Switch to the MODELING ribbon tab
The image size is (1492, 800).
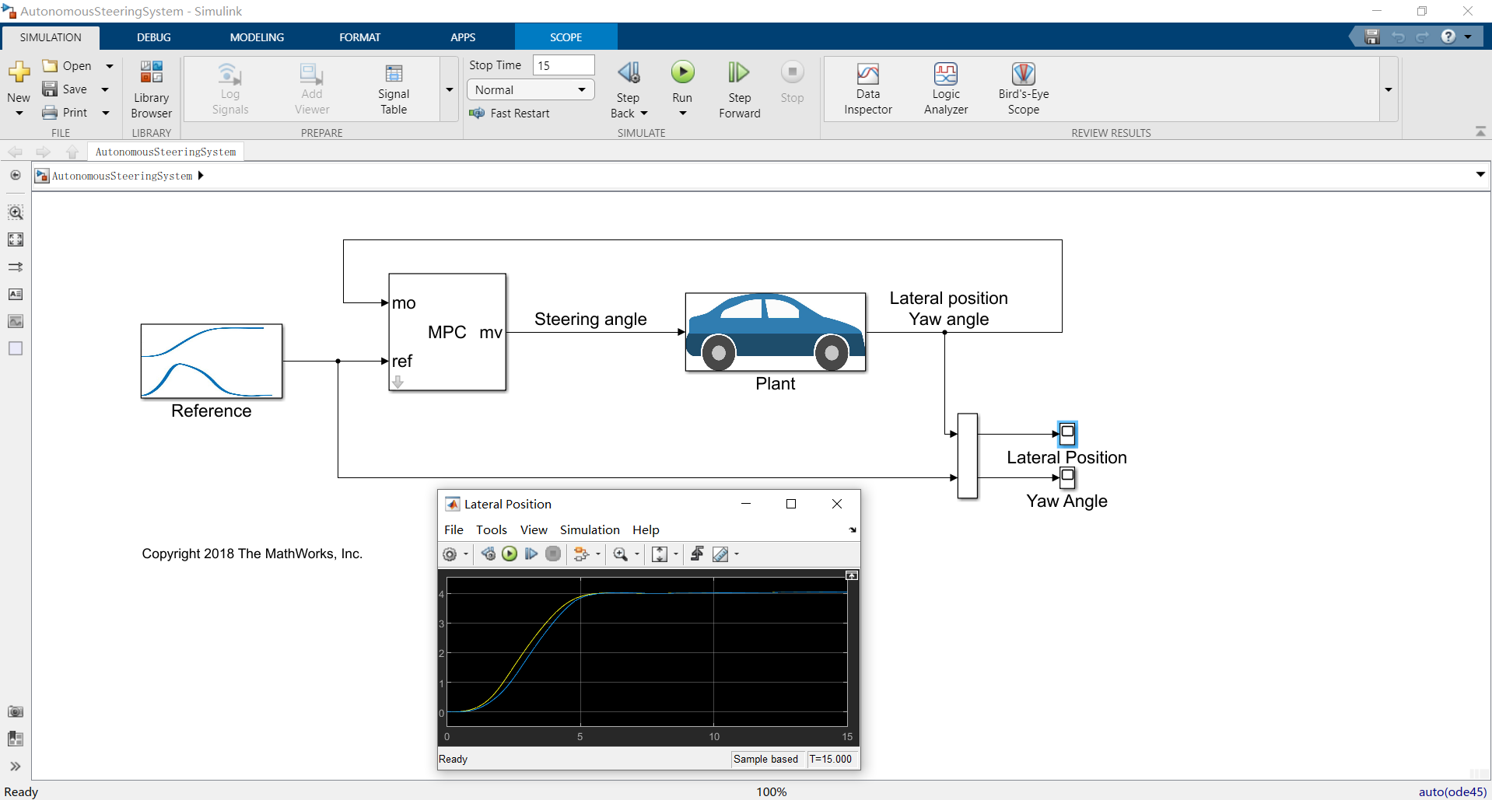[257, 37]
